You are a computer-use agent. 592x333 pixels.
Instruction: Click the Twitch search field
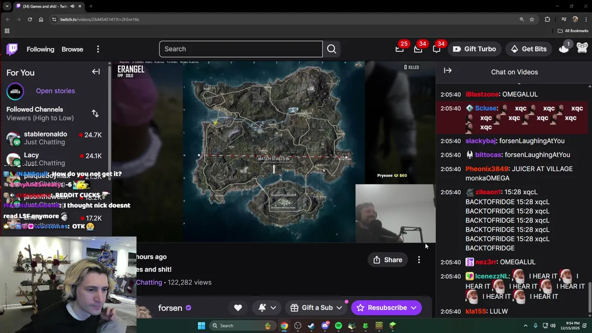coord(241,49)
